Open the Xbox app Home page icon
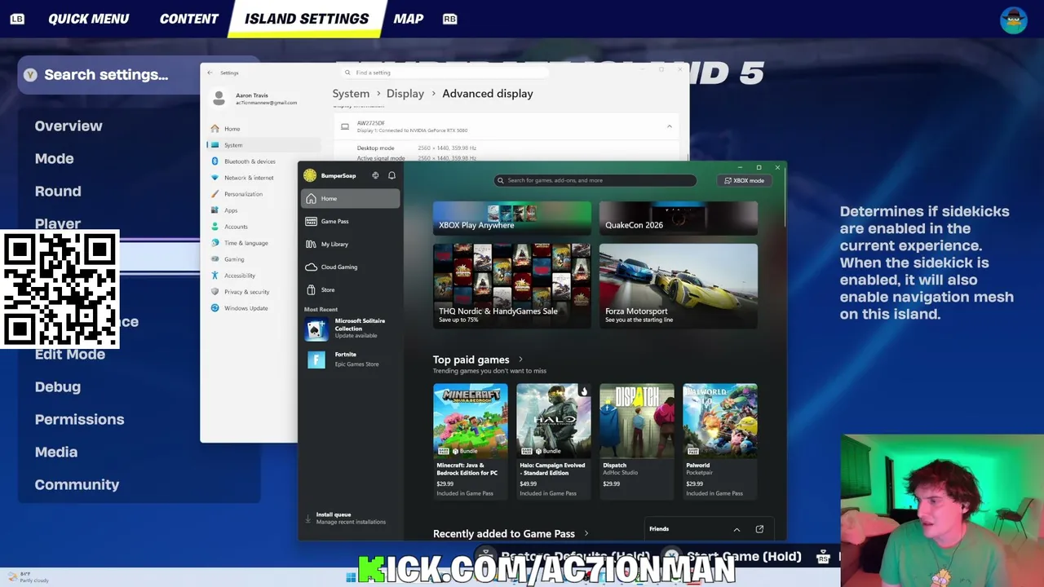 [x=311, y=199]
